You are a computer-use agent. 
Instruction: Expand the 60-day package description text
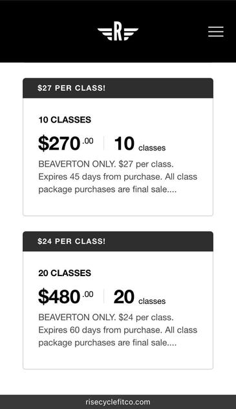coord(118,330)
